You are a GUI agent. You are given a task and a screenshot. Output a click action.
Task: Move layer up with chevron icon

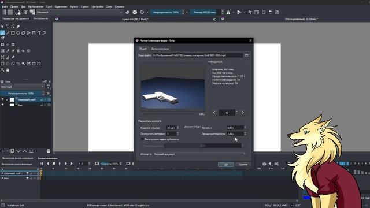[24, 151]
